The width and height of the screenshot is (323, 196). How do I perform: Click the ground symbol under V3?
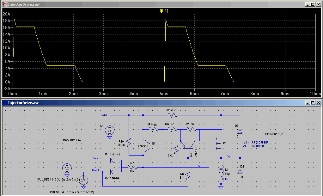(83, 187)
